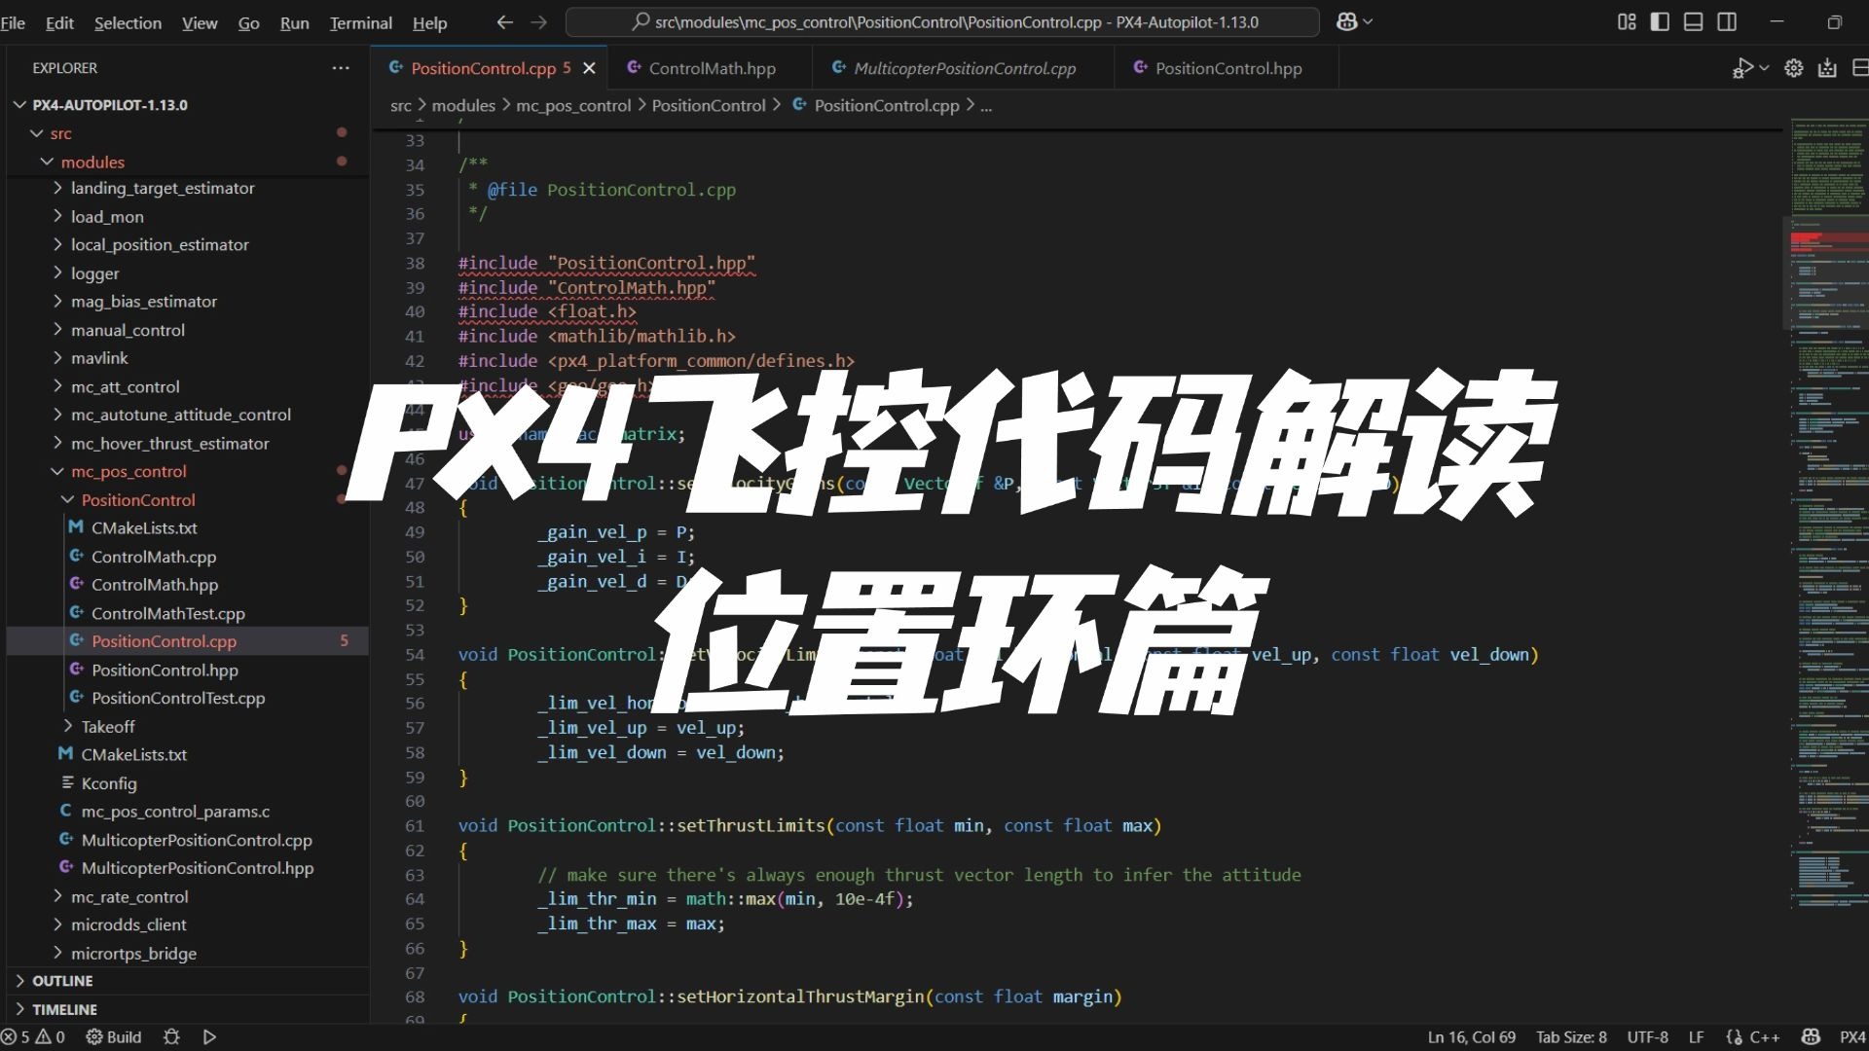Open the Copilot chat icon
The height and width of the screenshot is (1051, 1869).
point(1347,21)
